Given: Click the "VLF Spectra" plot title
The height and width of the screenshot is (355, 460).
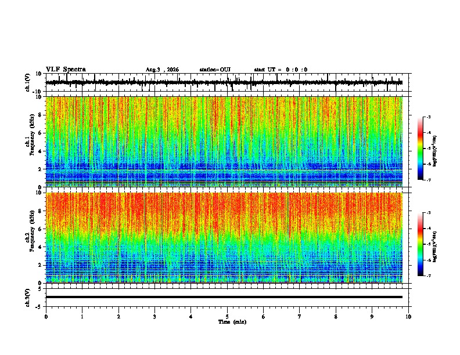Looking at the screenshot, I should coord(66,70).
